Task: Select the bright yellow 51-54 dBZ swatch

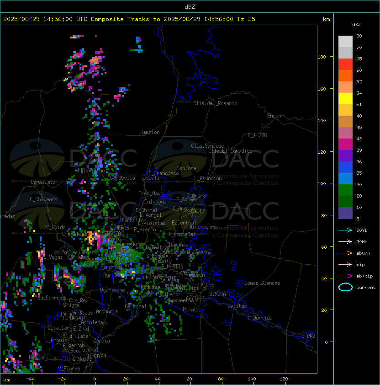Action: coord(345,99)
